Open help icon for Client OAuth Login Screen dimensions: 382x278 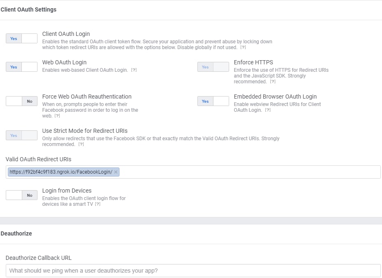coord(243,47)
